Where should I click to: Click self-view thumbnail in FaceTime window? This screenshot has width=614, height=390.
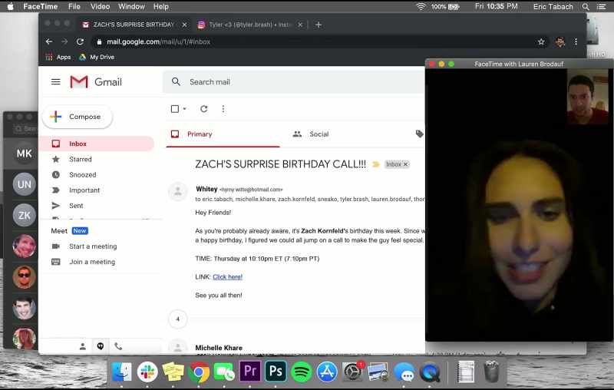(x=588, y=97)
